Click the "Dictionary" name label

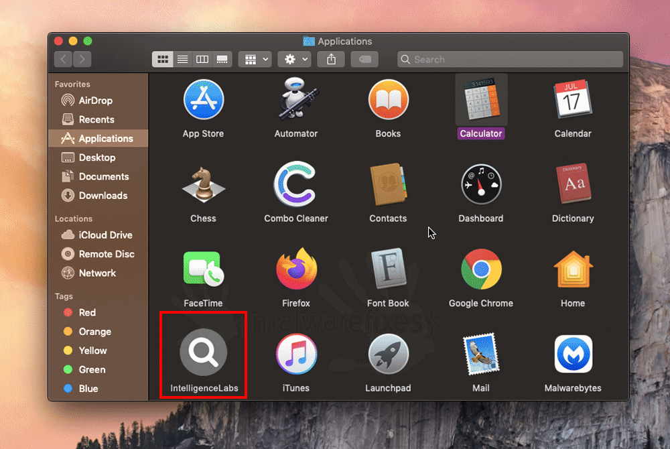tap(573, 218)
